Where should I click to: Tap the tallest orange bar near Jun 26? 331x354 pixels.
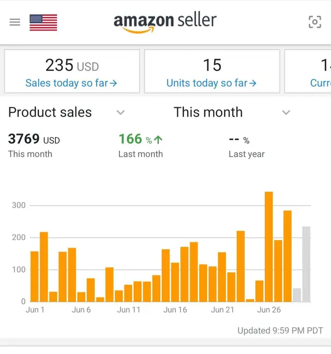[269, 247]
